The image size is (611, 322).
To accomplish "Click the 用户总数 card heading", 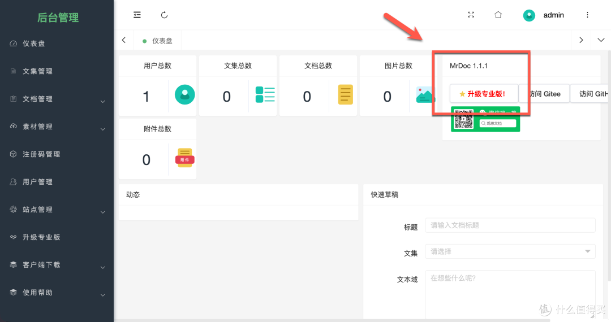I will (157, 66).
